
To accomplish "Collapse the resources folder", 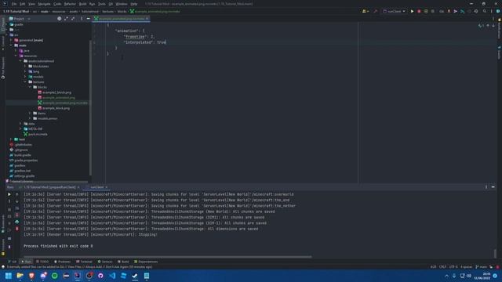I will click(x=16, y=56).
